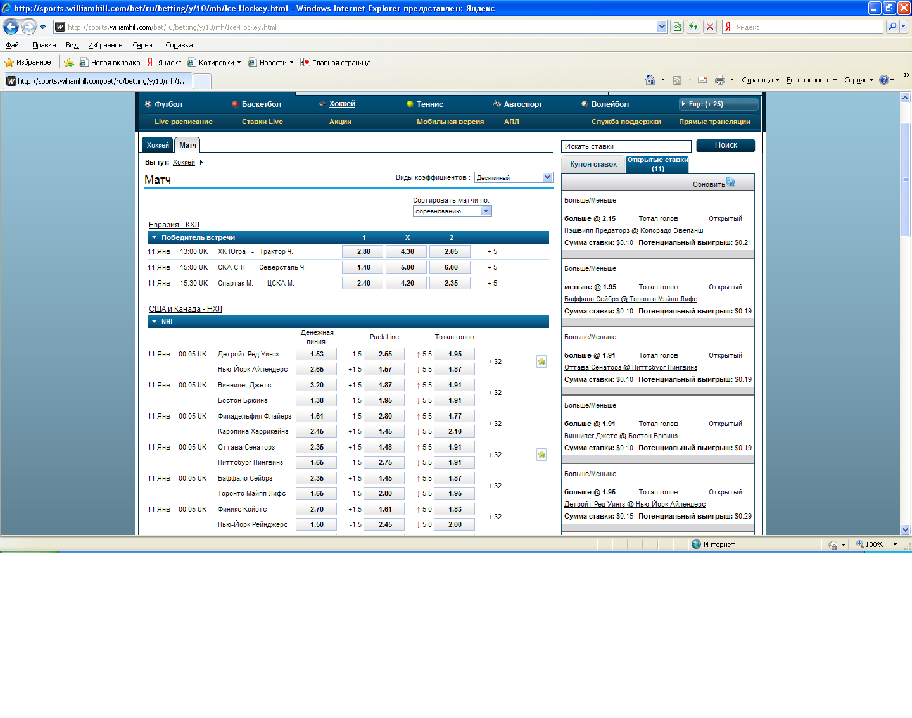Click the Add to Favorites star icon

click(69, 63)
